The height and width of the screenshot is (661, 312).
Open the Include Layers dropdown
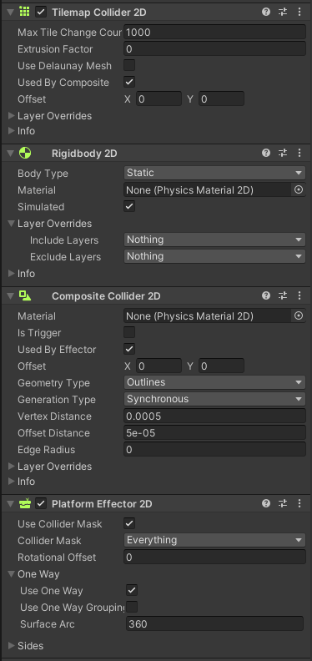[x=214, y=240]
